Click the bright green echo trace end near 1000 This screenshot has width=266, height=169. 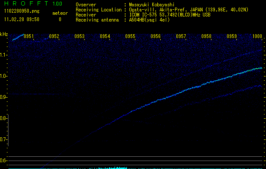[x=260, y=68]
